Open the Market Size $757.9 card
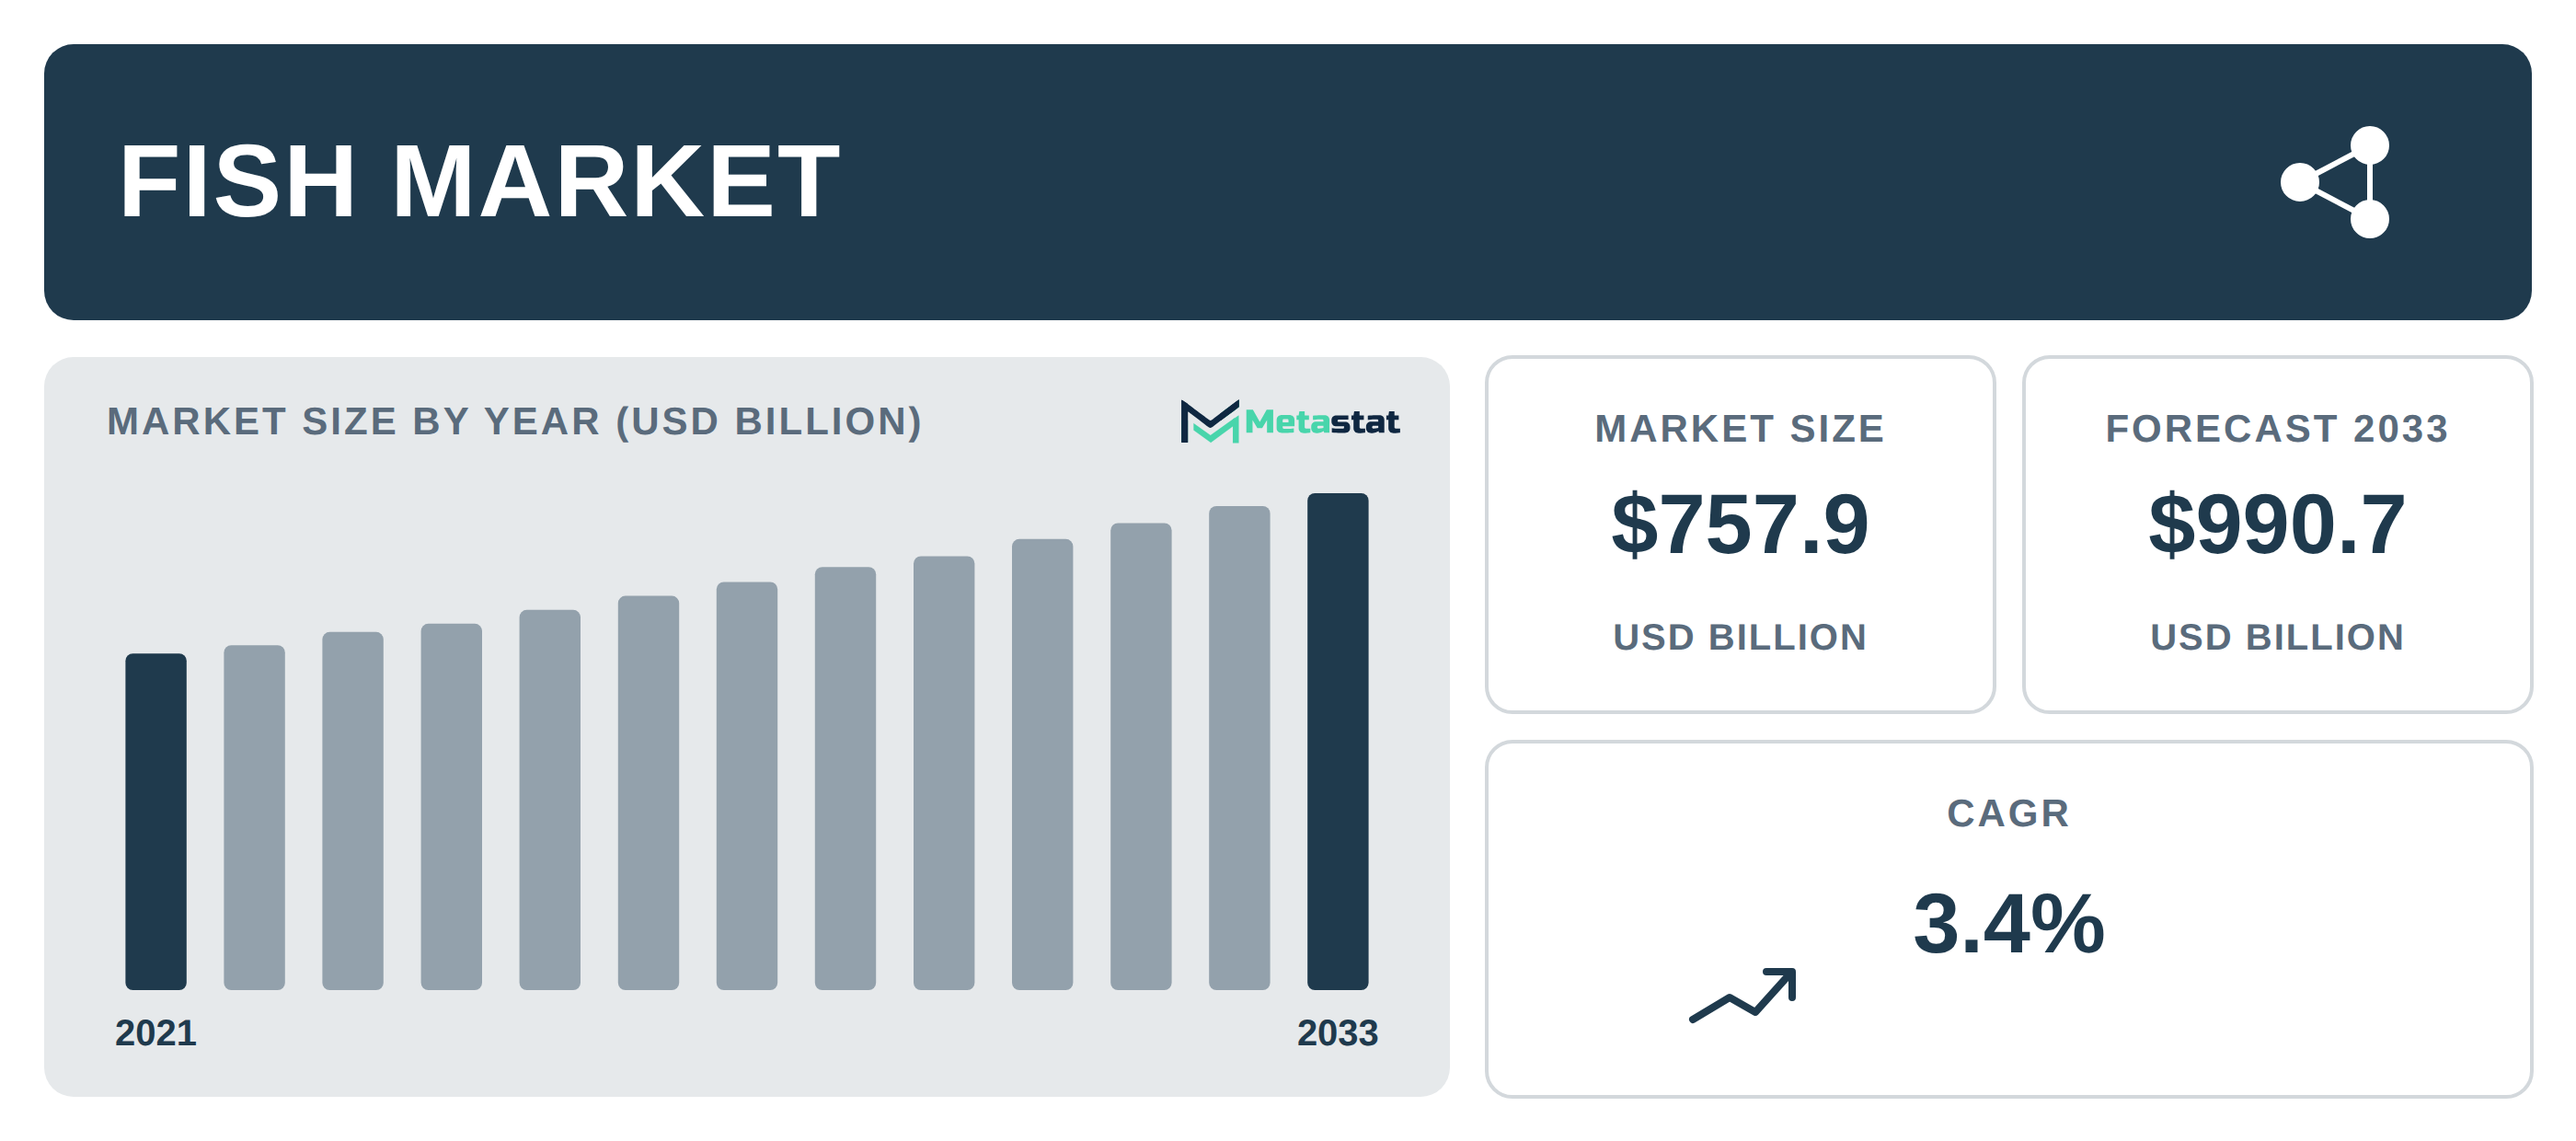Viewport: 2576px width, 1141px height. tap(1740, 534)
